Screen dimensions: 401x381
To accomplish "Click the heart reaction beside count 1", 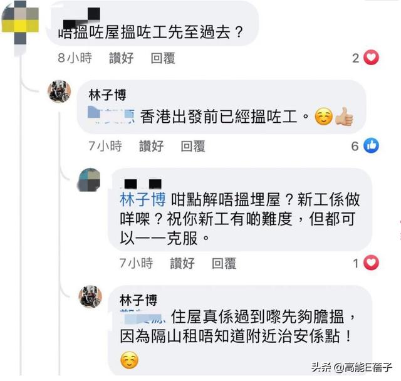I will click(x=371, y=263).
